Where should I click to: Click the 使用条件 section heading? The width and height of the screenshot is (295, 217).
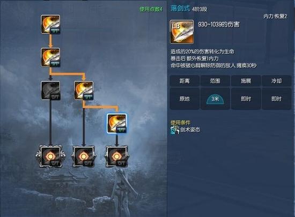(180, 123)
